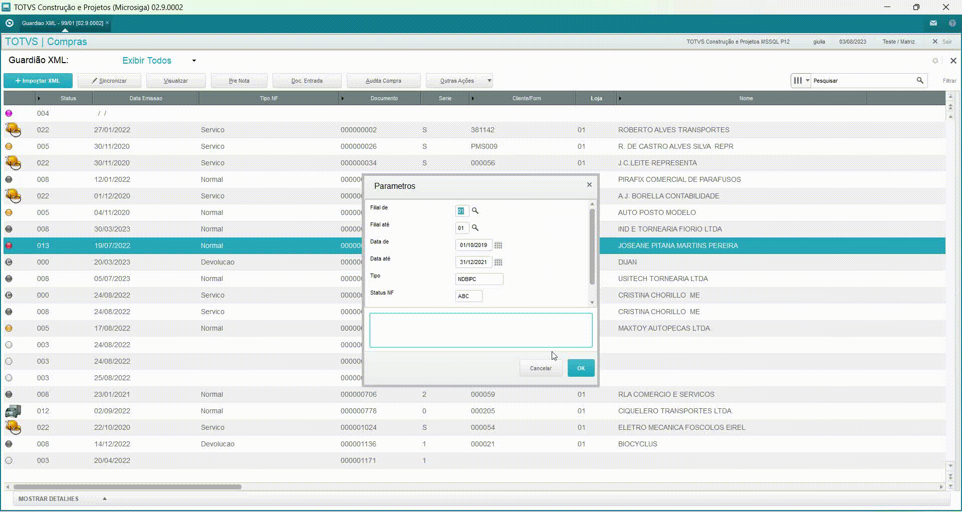Open help question mark icon
This screenshot has width=962, height=512.
[952, 23]
